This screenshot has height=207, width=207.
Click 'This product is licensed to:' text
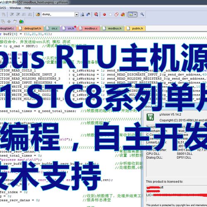tap(164, 182)
